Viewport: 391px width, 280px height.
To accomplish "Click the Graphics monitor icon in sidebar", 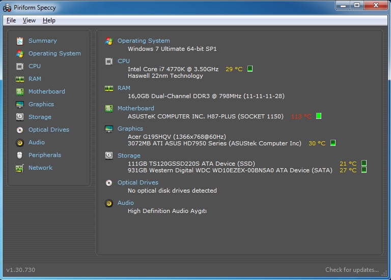I will click(x=20, y=104).
